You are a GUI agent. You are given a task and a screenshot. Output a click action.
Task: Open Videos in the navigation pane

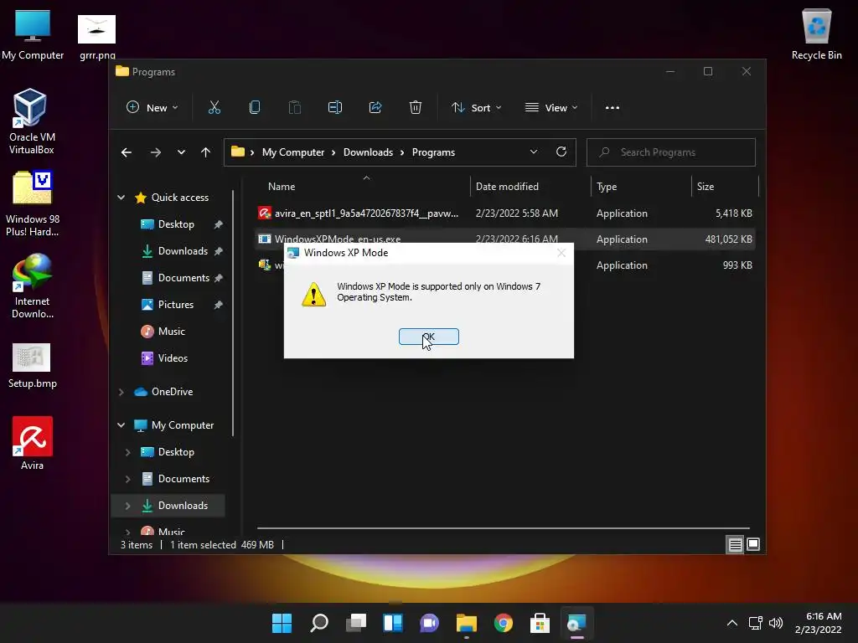pos(173,358)
